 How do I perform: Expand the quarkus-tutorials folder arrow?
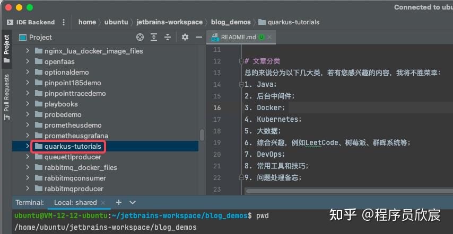(28, 146)
